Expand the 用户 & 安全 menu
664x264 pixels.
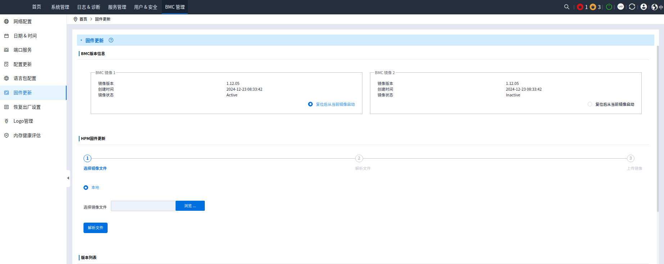click(x=145, y=7)
